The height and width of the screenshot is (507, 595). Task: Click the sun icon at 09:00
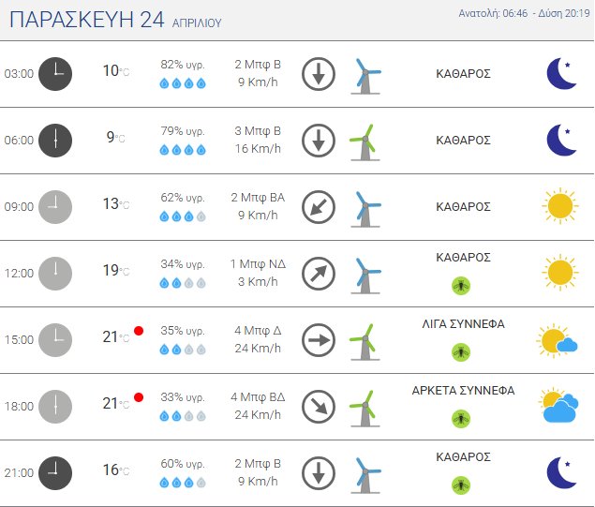559,206
